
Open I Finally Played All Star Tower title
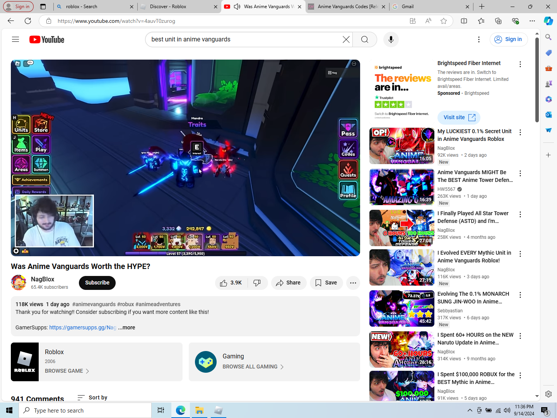pos(473,217)
